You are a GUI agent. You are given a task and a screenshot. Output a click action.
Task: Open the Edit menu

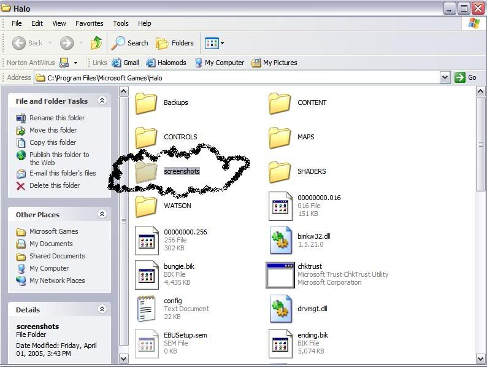pos(37,23)
